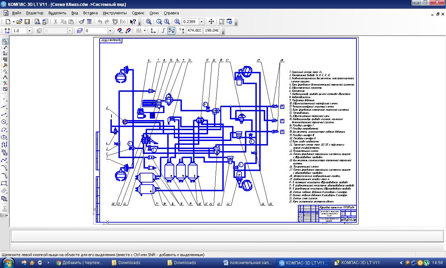Open the Variables f(x) icon
This screenshot has height=268, width=446.
tap(123, 22)
